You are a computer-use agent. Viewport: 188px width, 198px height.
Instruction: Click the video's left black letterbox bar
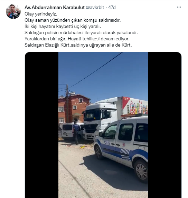click(x=41, y=125)
